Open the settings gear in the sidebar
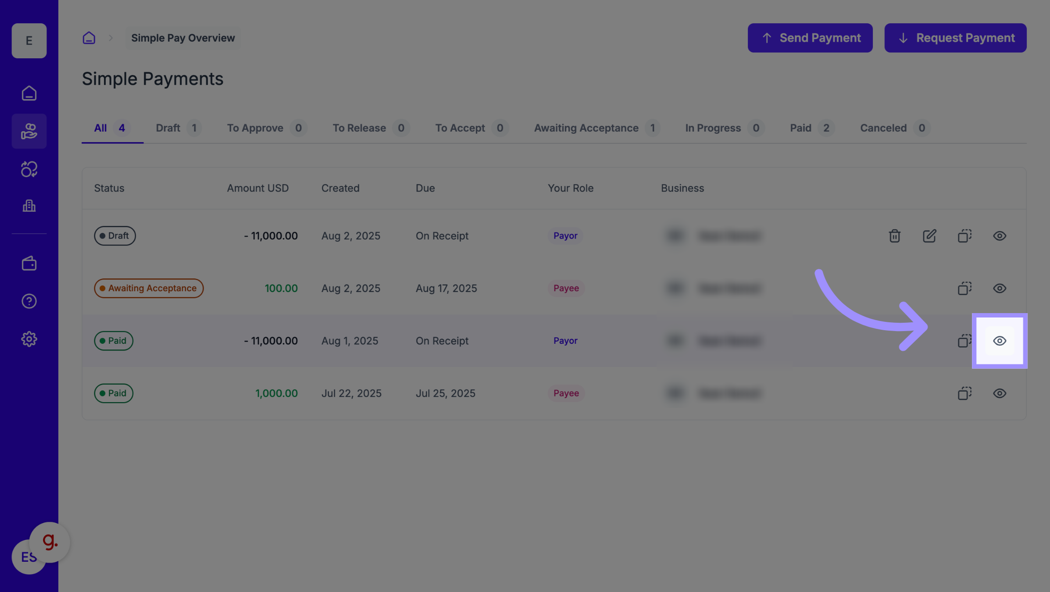Viewport: 1050px width, 592px height. pyautogui.click(x=29, y=339)
